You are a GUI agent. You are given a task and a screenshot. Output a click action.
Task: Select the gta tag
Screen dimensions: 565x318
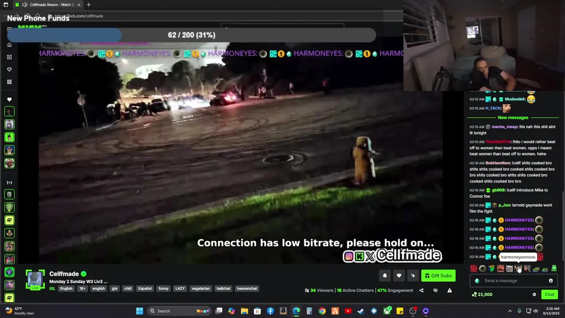(x=114, y=289)
